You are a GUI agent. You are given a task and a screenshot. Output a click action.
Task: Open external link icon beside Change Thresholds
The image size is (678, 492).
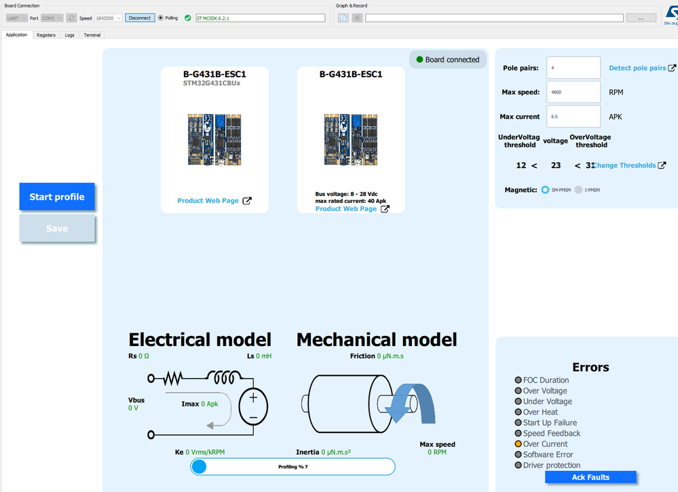tap(662, 165)
